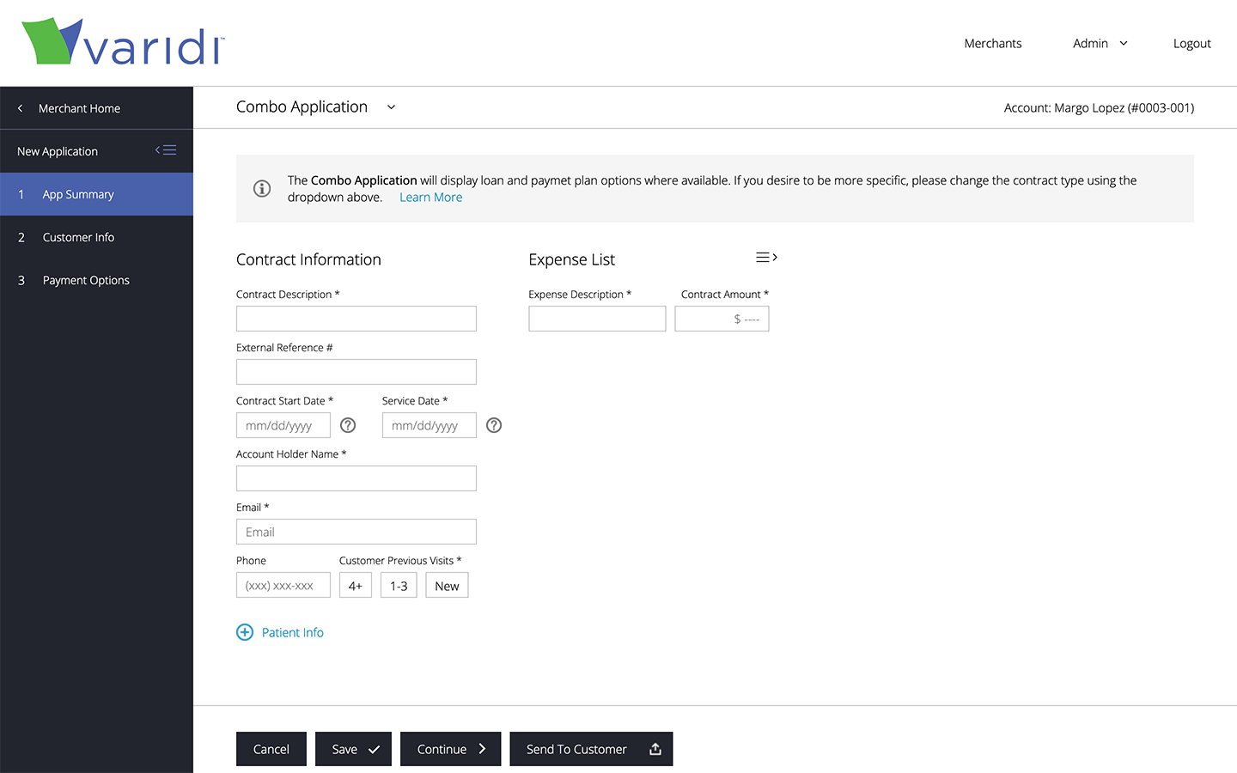Screen dimensions: 1237x773
Task: Click the info icon in the banner
Action: click(262, 188)
